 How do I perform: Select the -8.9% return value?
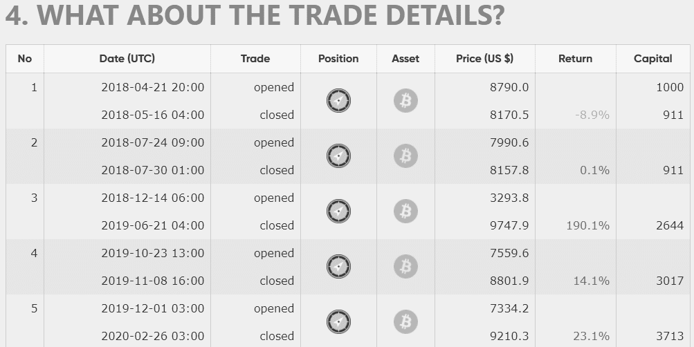(592, 115)
